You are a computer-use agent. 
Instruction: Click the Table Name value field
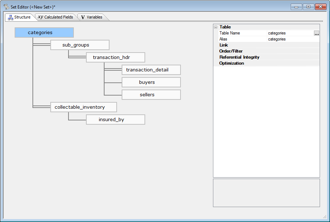(x=290, y=33)
